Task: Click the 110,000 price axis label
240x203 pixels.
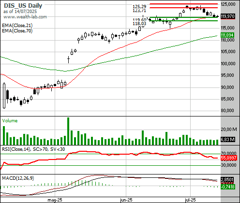Action: click(227, 40)
